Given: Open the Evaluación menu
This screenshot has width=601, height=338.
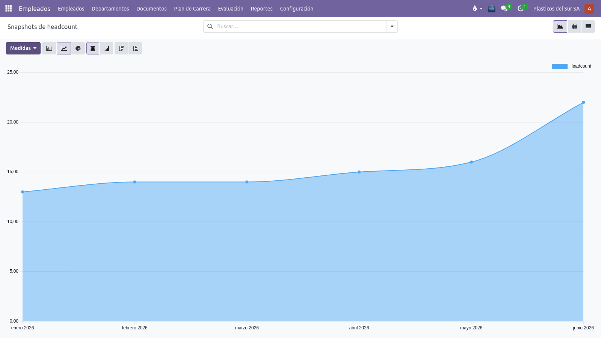Looking at the screenshot, I should [231, 8].
